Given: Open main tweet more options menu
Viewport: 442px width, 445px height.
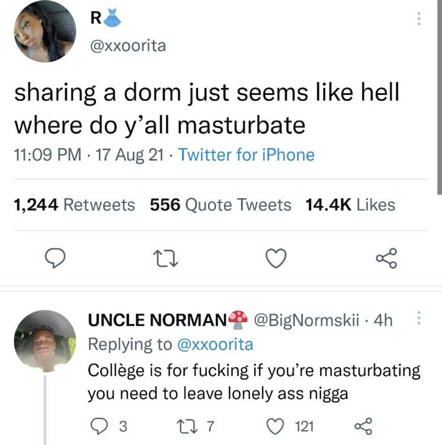Looking at the screenshot, I should pyautogui.click(x=419, y=19).
